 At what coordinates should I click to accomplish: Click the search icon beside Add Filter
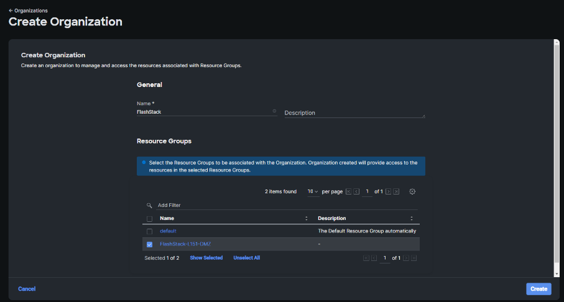(149, 205)
